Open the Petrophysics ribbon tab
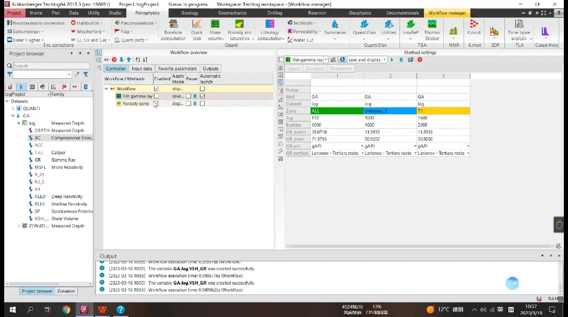The width and height of the screenshot is (568, 317). (x=147, y=13)
